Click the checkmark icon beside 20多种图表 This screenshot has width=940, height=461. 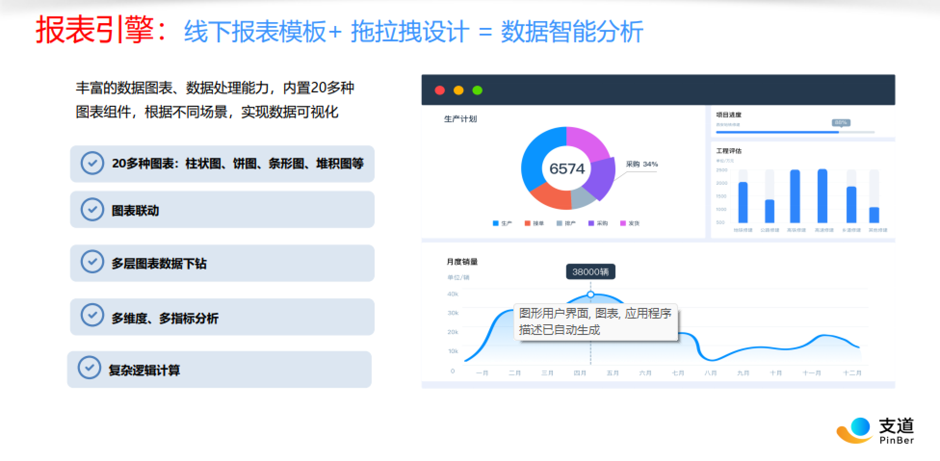click(91, 164)
